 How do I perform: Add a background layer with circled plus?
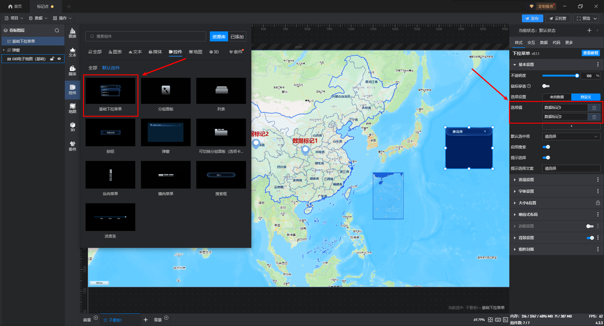(x=166, y=318)
